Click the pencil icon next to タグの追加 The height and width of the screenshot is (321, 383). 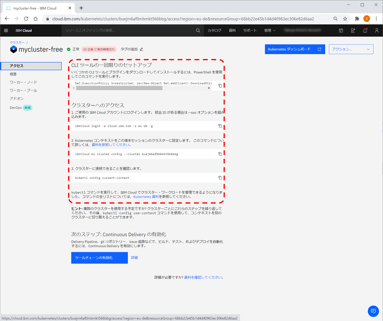141,49
